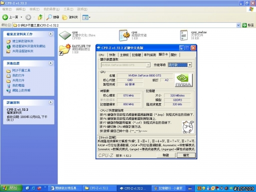Open the 檢視 View menu

tap(34, 9)
